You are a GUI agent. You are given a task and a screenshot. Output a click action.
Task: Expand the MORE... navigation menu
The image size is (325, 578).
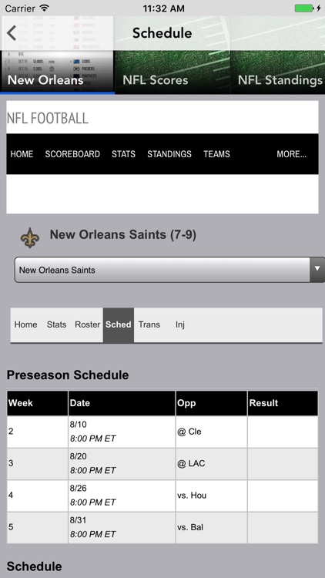tap(291, 154)
